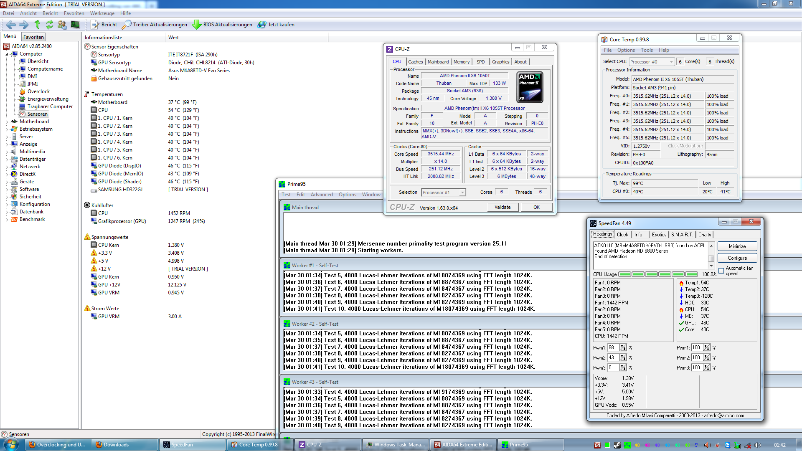Click the Windows Start orb
This screenshot has height=451, width=802.
[11, 444]
